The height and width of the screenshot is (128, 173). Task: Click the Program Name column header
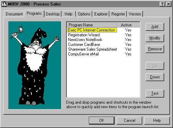(x=92, y=25)
